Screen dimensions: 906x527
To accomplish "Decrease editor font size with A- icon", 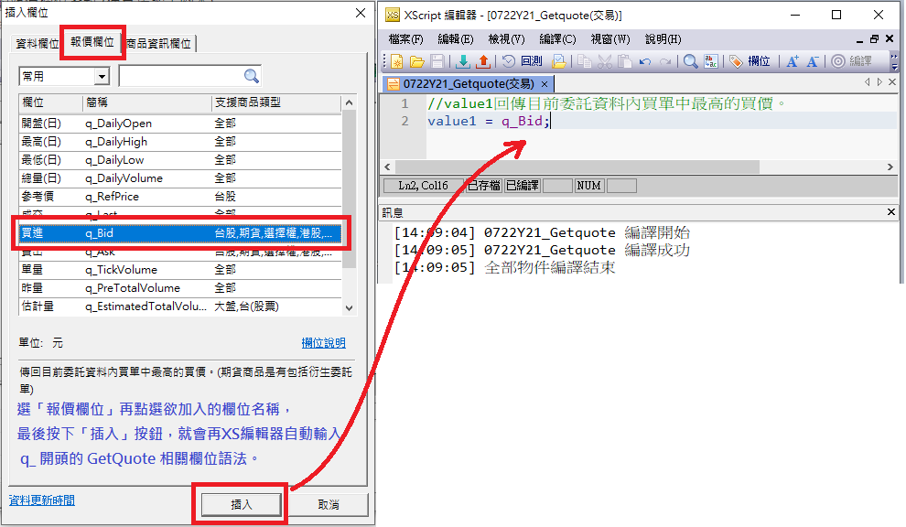I will pyautogui.click(x=812, y=61).
